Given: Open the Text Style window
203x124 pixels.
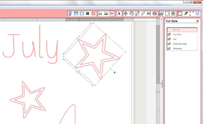Looking at the screenshot, I should pyautogui.click(x=119, y=13).
